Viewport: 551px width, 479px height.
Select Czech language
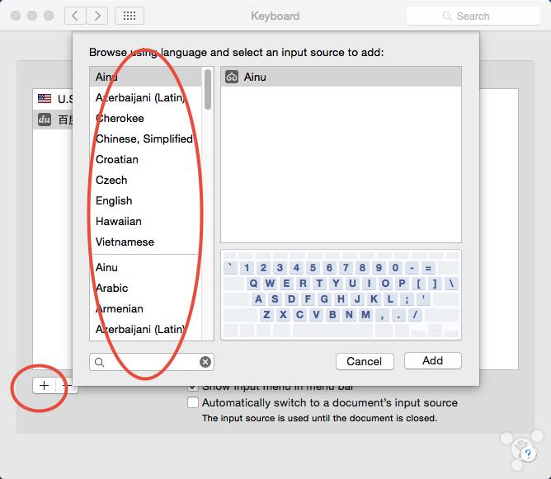(146, 181)
